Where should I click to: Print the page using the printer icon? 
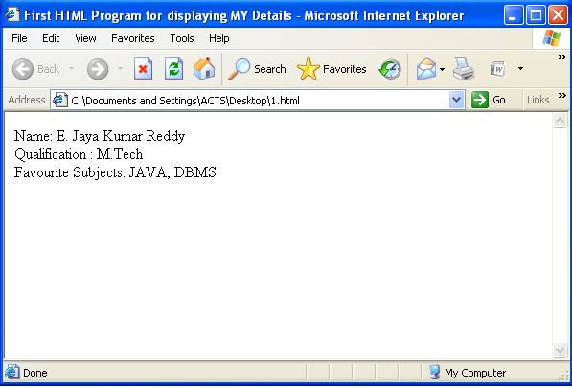[x=464, y=69]
